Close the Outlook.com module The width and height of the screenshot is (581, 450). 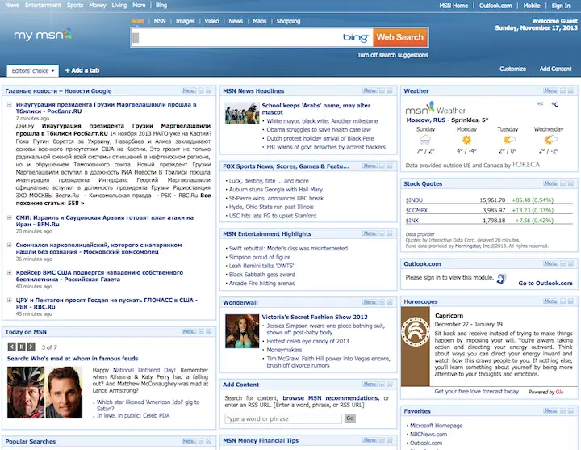[x=571, y=263]
